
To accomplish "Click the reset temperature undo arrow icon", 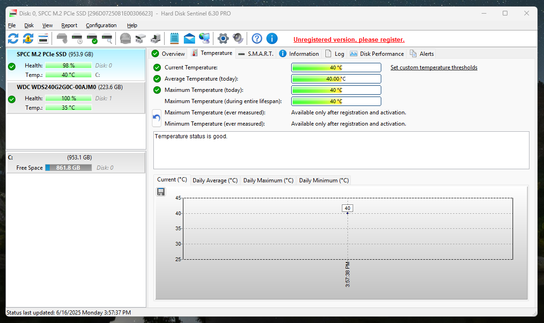I will (157, 118).
